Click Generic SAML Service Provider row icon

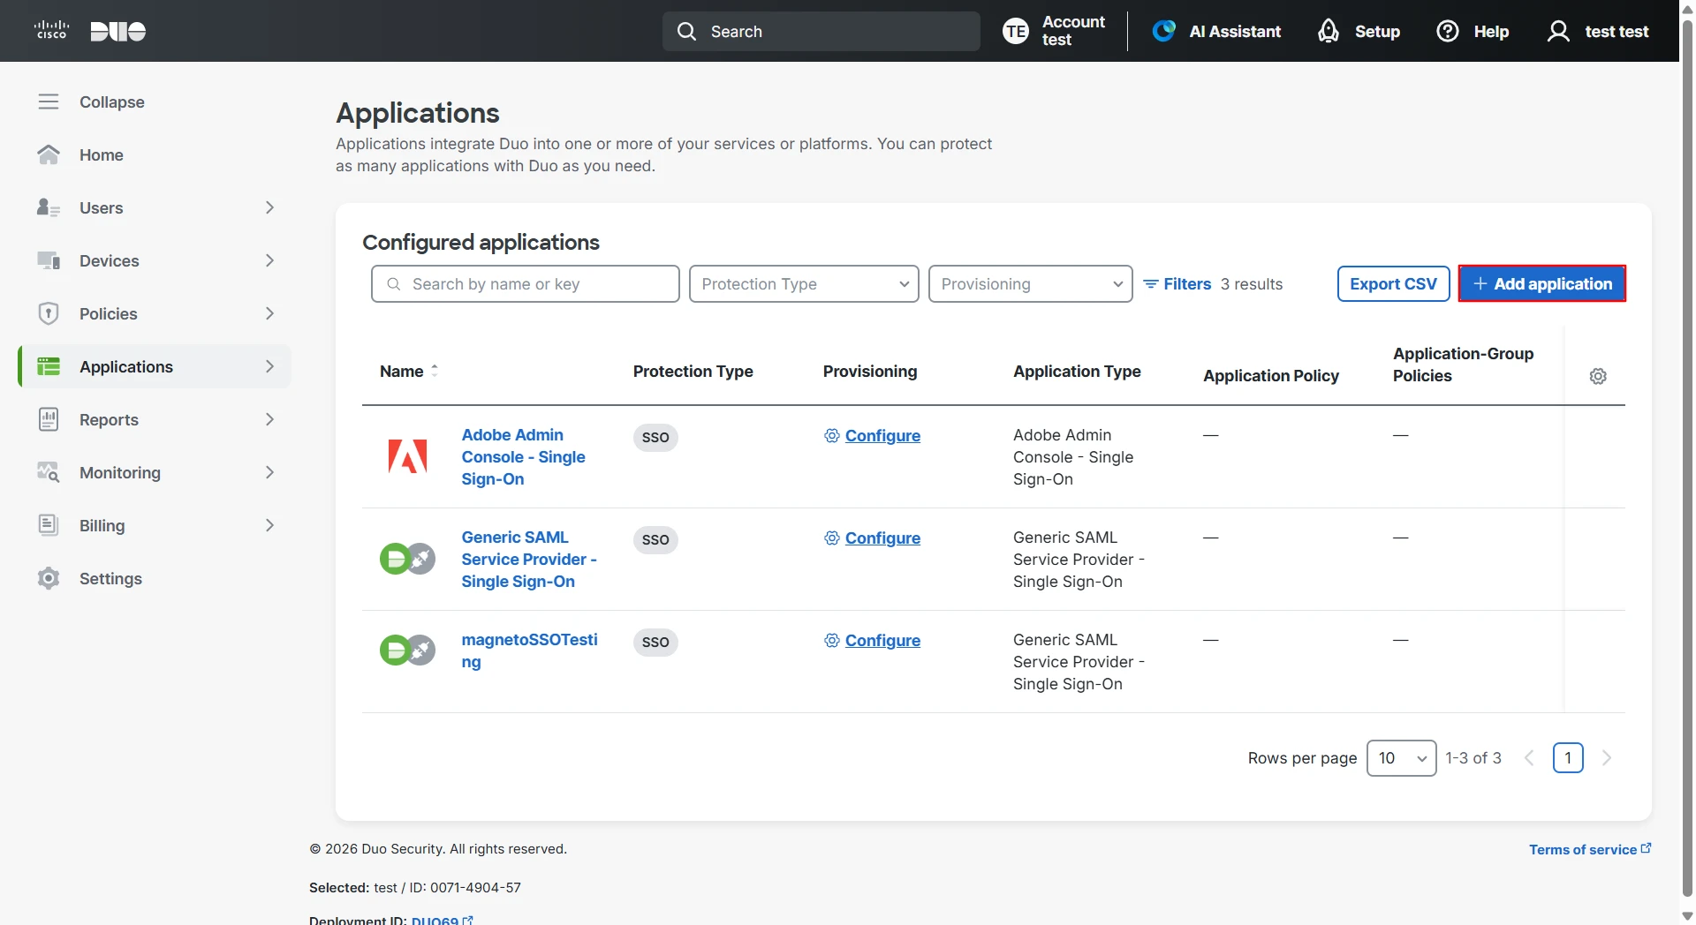pos(407,559)
